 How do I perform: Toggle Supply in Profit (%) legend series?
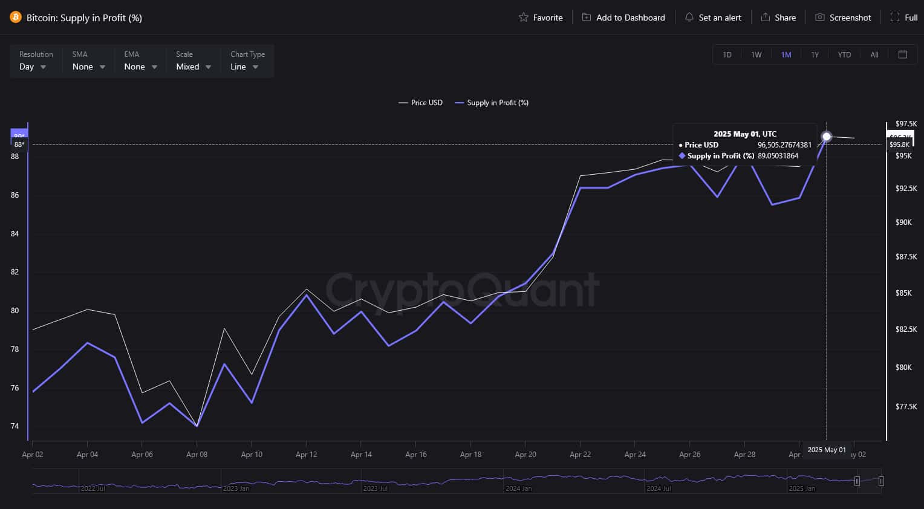pyautogui.click(x=492, y=103)
